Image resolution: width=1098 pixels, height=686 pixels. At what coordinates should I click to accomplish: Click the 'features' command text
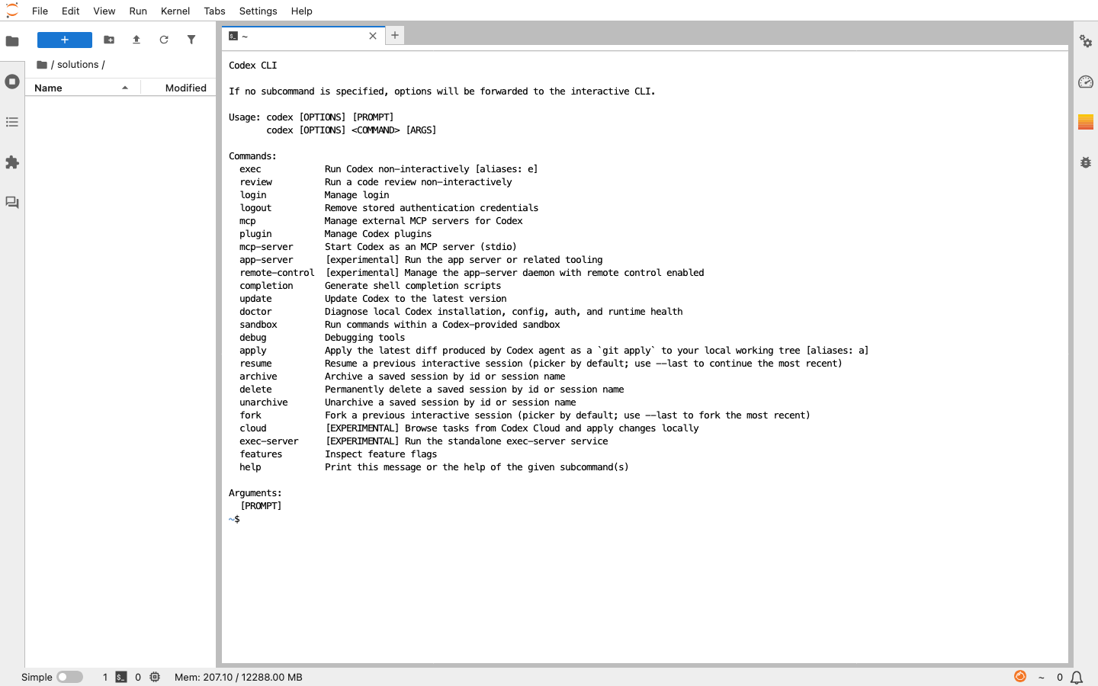(x=261, y=454)
